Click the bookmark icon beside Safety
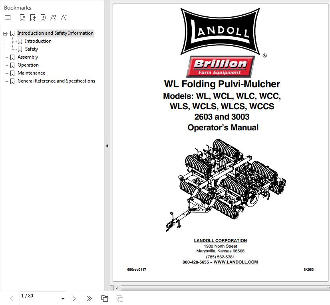 [20, 49]
